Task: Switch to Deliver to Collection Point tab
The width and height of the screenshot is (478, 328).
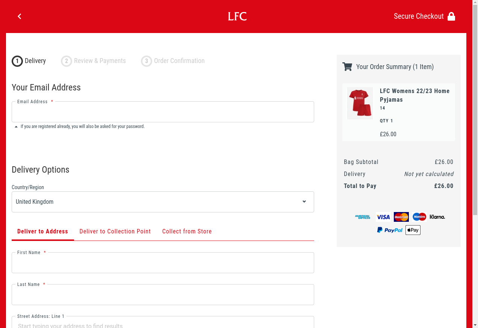Action: [x=115, y=232]
